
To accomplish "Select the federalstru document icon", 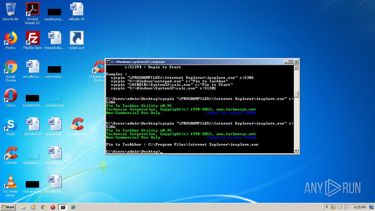I will point(54,155).
